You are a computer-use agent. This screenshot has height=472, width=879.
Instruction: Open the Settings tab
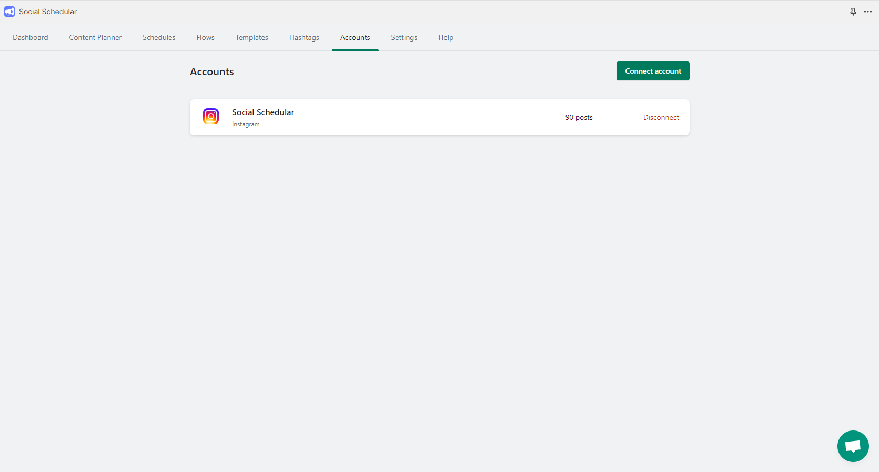click(x=404, y=37)
